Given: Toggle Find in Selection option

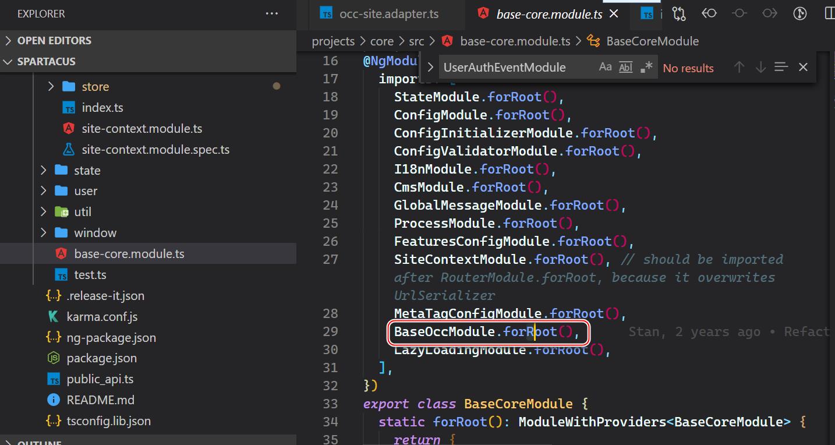Looking at the screenshot, I should [781, 68].
